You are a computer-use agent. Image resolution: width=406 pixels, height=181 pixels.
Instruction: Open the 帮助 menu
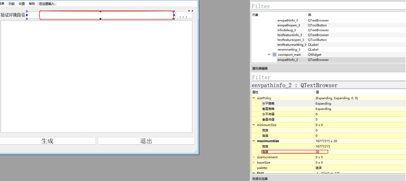32,3
